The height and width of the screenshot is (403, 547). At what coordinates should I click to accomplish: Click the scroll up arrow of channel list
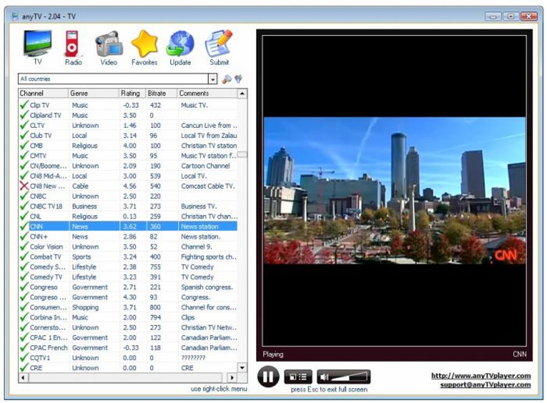point(242,94)
